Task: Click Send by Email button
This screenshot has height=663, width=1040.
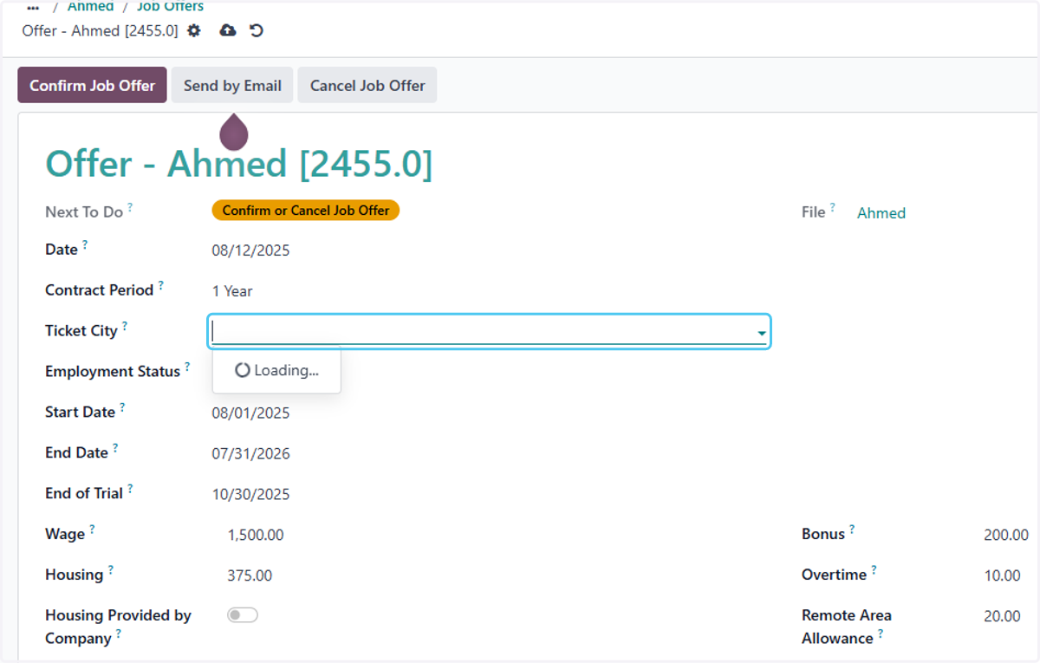Action: coord(232,85)
